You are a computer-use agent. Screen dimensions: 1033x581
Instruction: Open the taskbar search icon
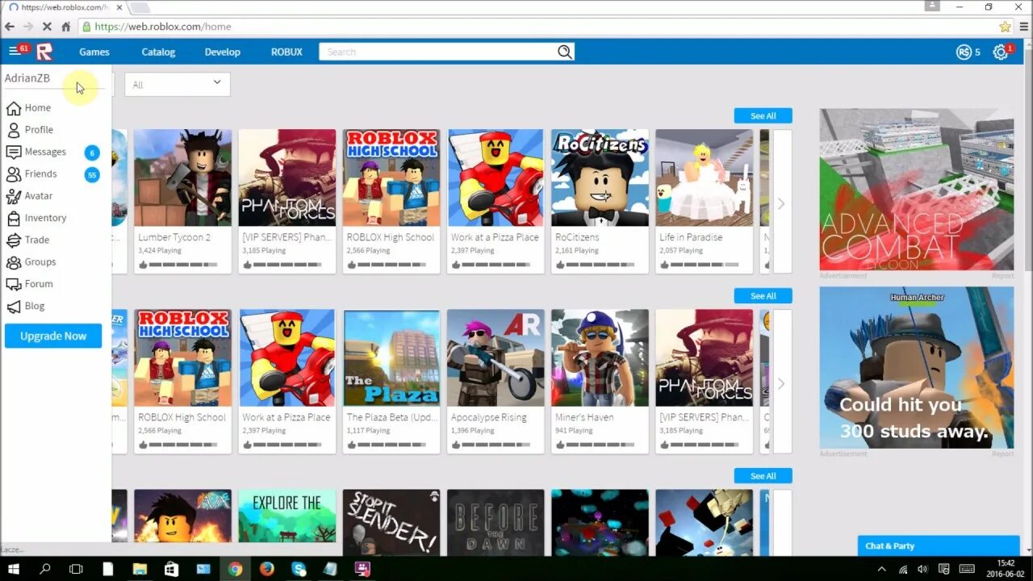point(45,569)
